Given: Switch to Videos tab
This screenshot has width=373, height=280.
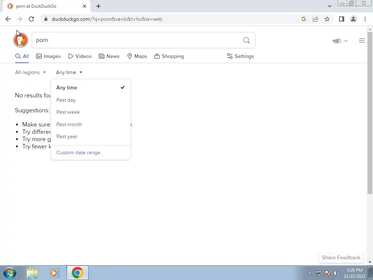Looking at the screenshot, I should click(x=80, y=57).
